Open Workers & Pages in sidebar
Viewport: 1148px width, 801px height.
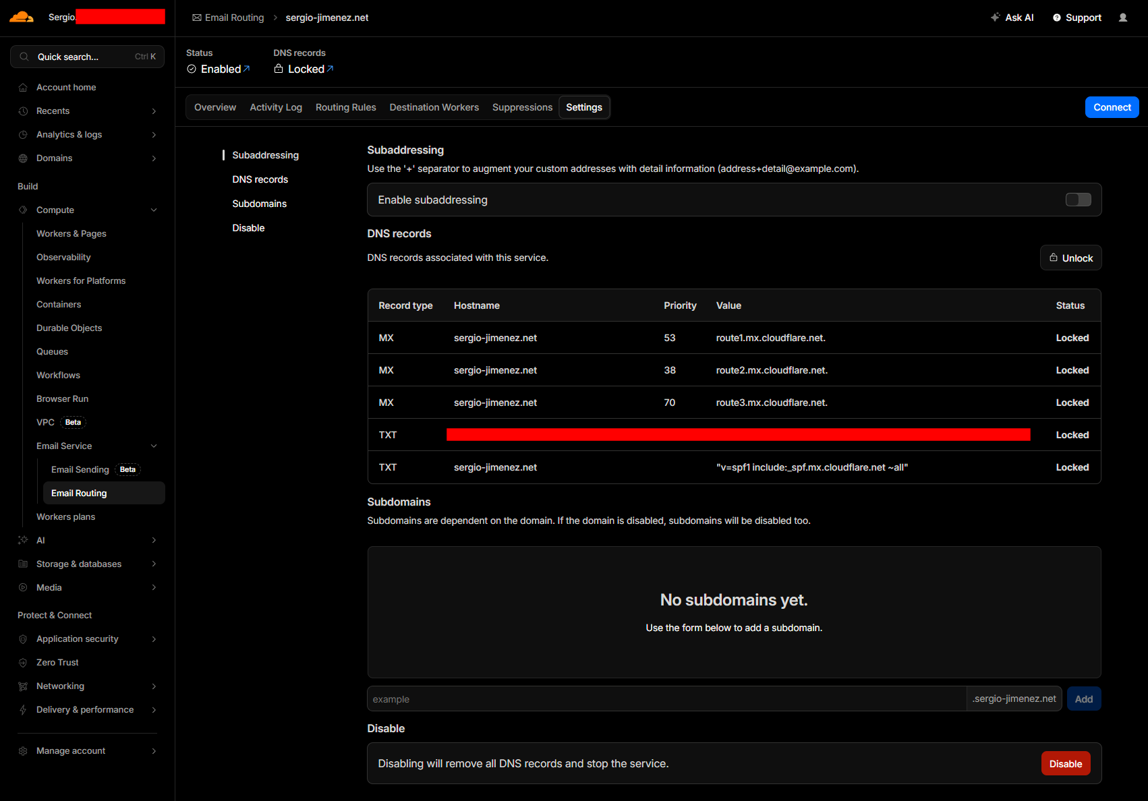pyautogui.click(x=71, y=234)
